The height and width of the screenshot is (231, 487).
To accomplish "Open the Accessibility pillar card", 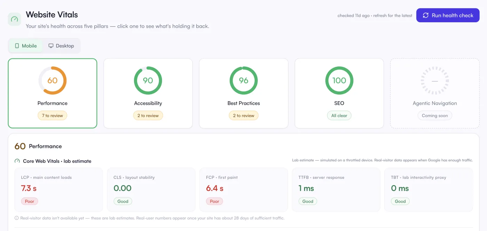I will 148,93.
